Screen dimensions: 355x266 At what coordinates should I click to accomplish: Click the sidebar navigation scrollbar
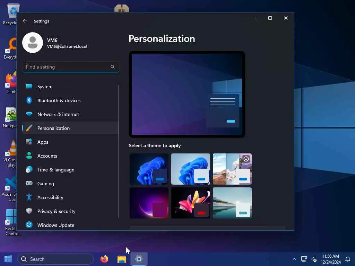point(119,152)
